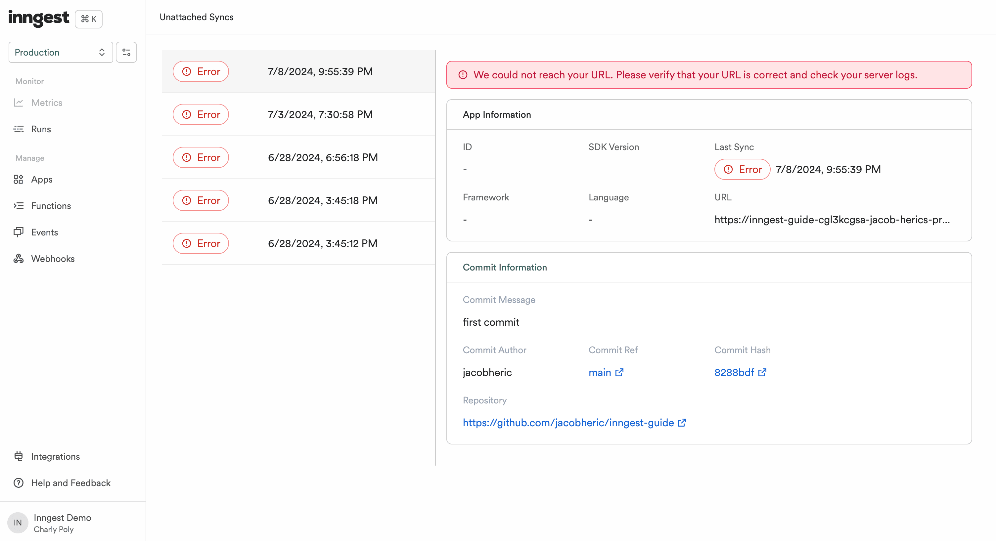The height and width of the screenshot is (541, 996).
Task: Open the ⌘K command palette
Action: (88, 19)
